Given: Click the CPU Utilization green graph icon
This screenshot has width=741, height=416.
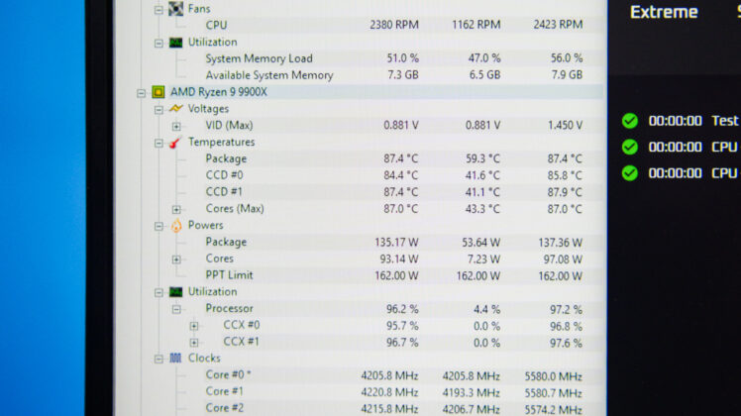Looking at the screenshot, I should 175,292.
